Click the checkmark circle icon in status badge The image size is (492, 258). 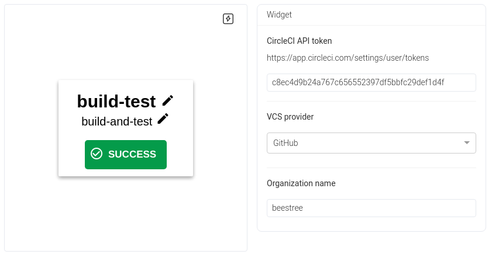tap(97, 154)
